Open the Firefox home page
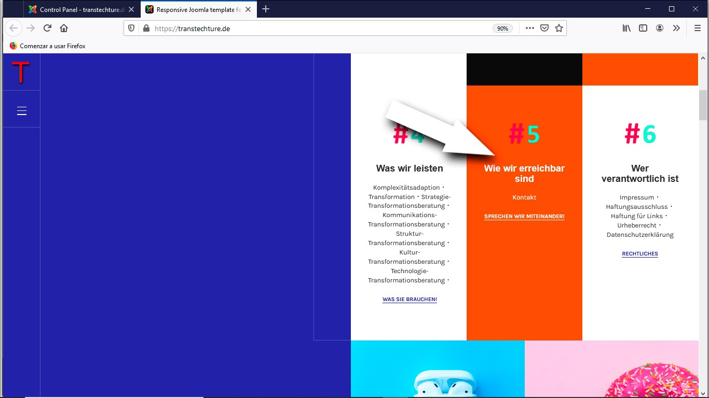Image resolution: width=709 pixels, height=398 pixels. tap(64, 28)
